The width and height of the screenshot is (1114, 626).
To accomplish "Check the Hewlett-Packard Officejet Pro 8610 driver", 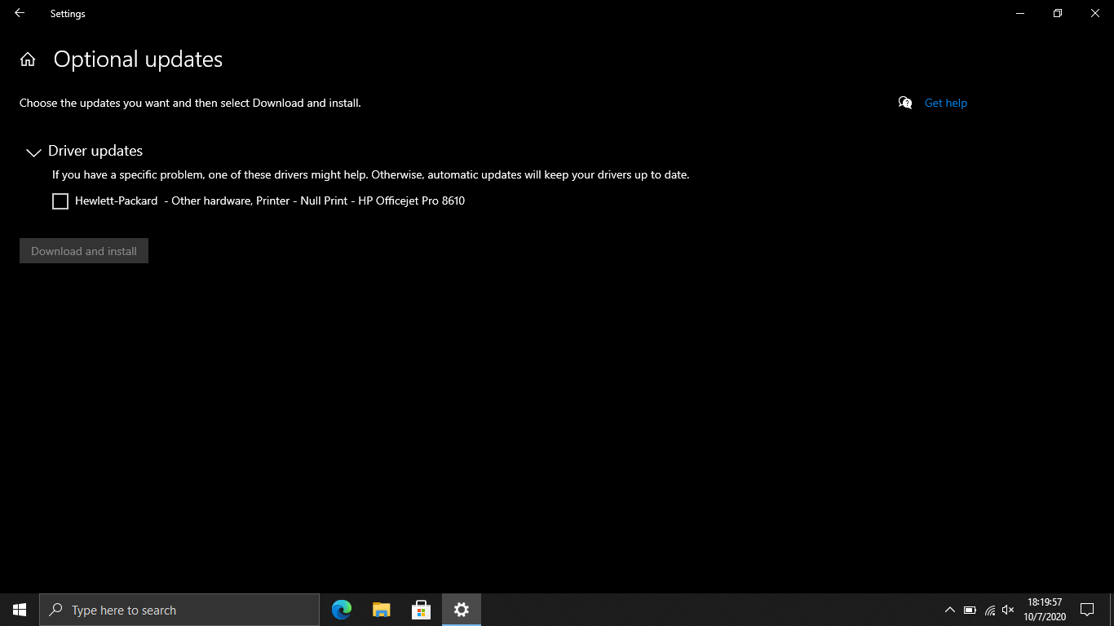I will [x=60, y=201].
